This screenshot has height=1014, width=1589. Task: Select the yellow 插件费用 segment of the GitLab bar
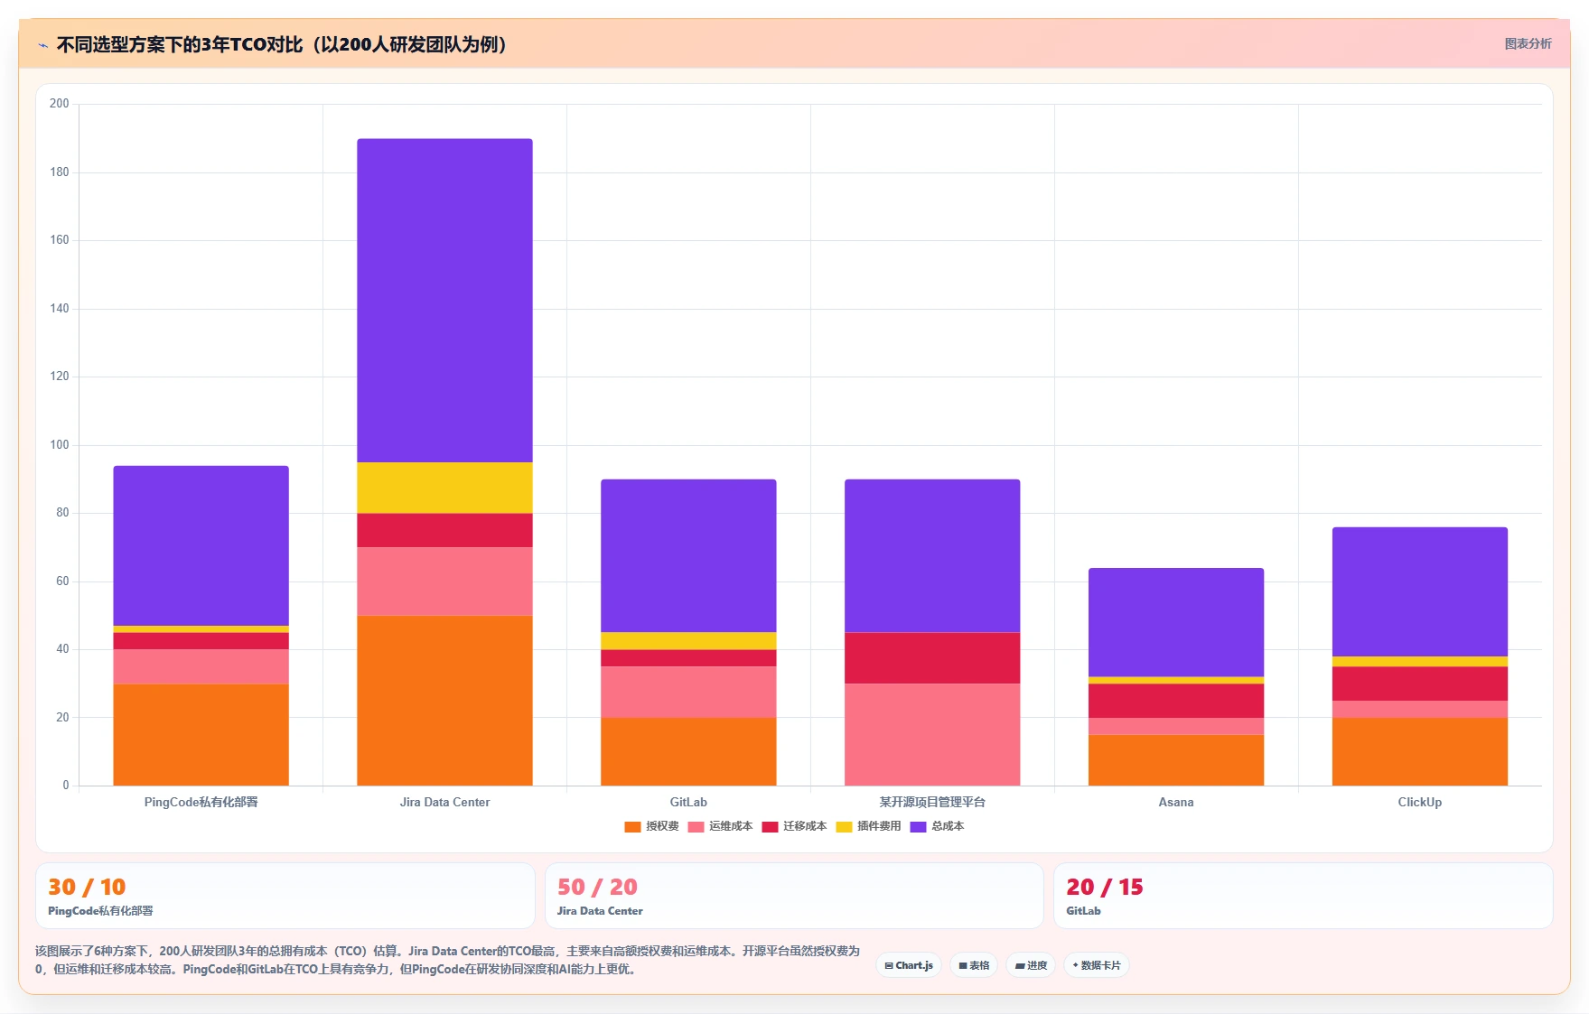pos(688,641)
